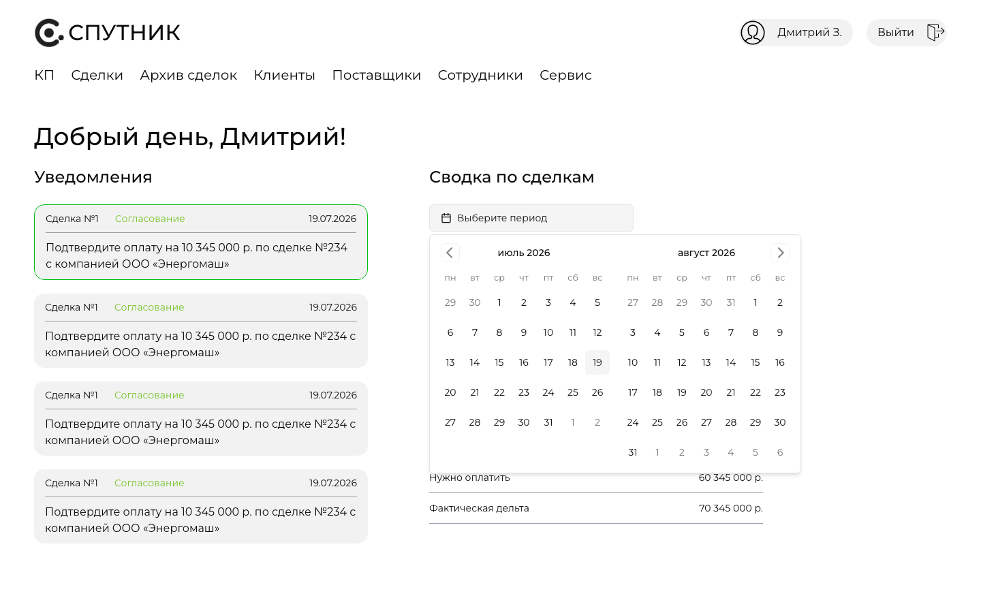The width and height of the screenshot is (981, 613).
Task: Go to previous month with left chevron
Action: tap(450, 253)
